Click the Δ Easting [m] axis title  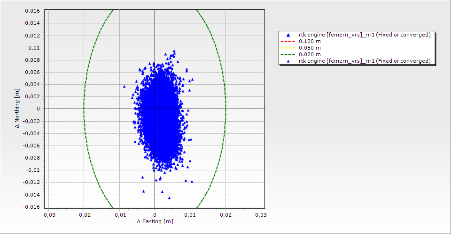tap(155, 221)
